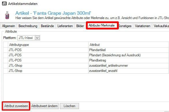Click the Pfandartikel attribute cell

pos(129,50)
